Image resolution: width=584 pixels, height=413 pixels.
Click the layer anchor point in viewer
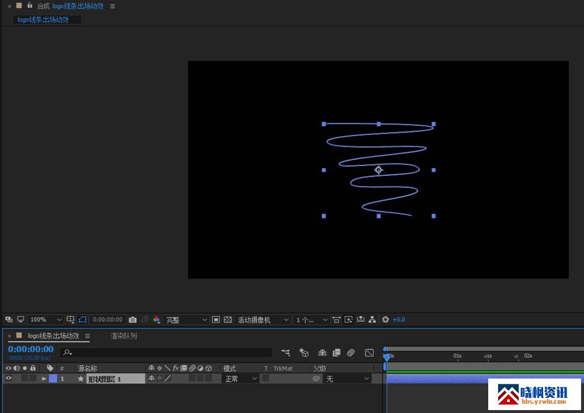[378, 170]
